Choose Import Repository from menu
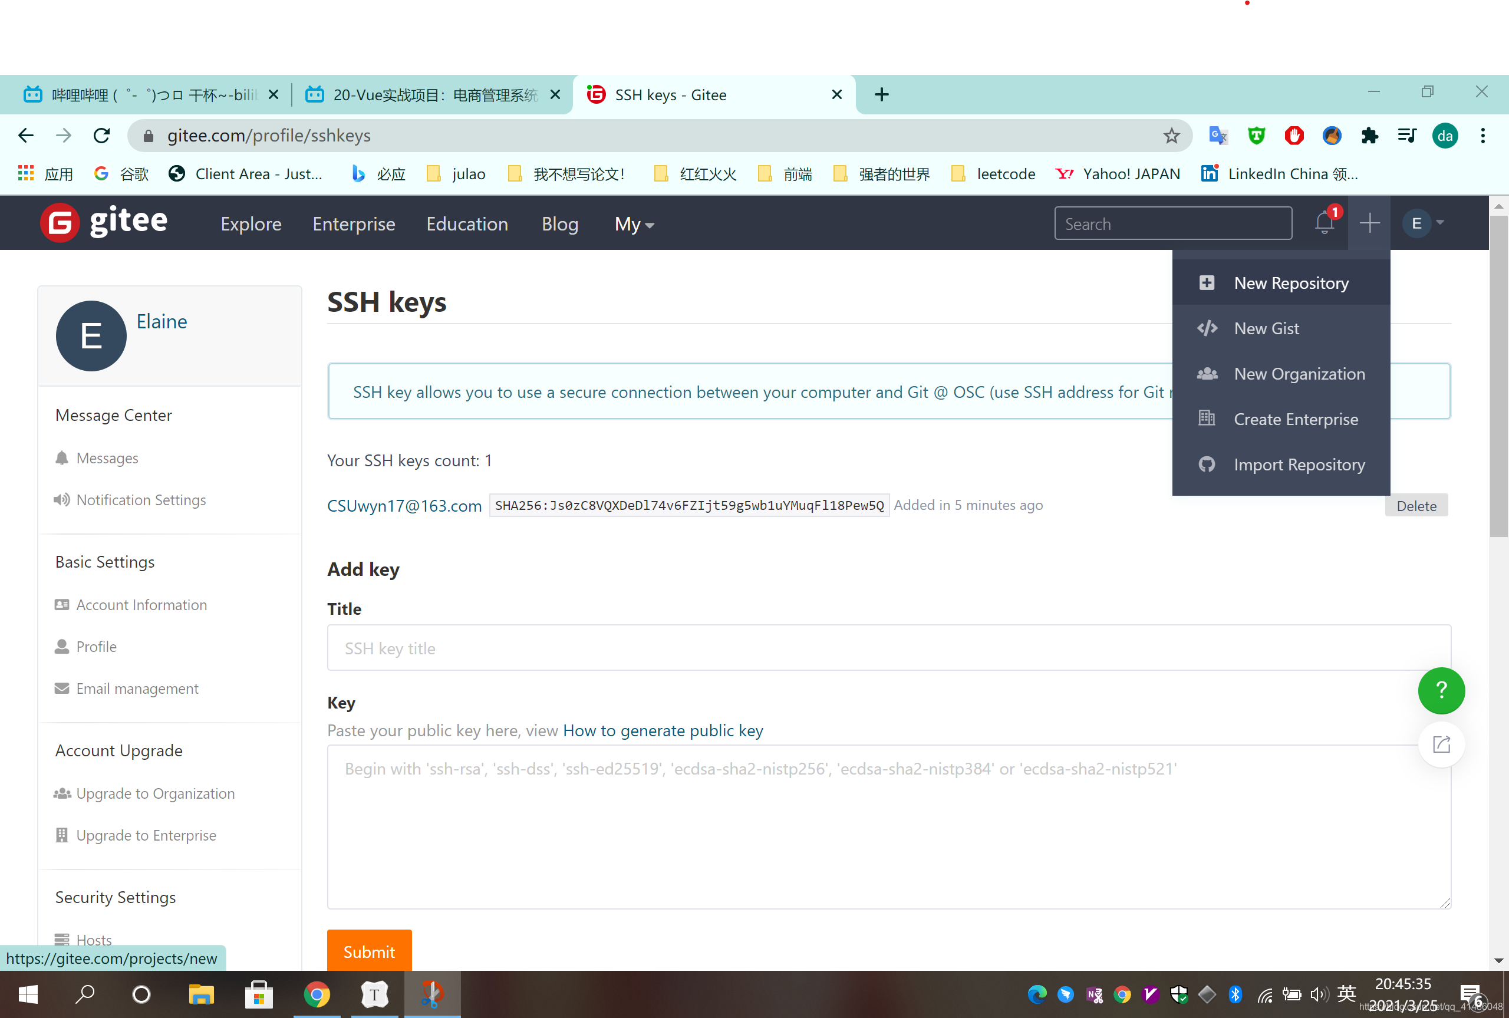 1299,465
